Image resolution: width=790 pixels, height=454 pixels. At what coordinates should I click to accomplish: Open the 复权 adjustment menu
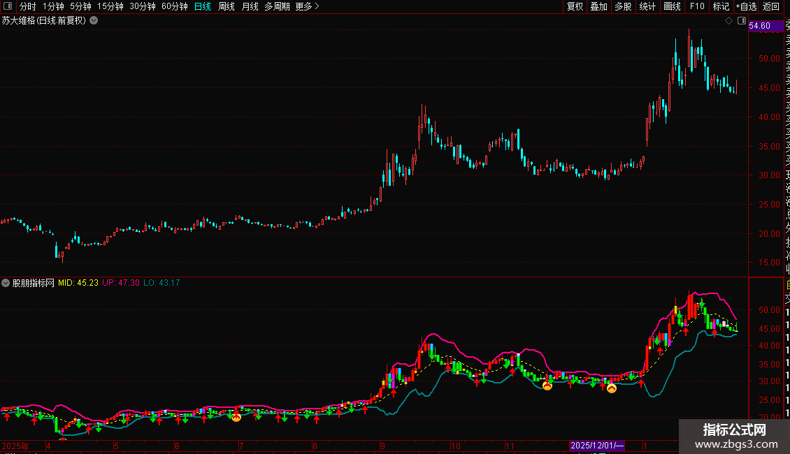coord(575,6)
